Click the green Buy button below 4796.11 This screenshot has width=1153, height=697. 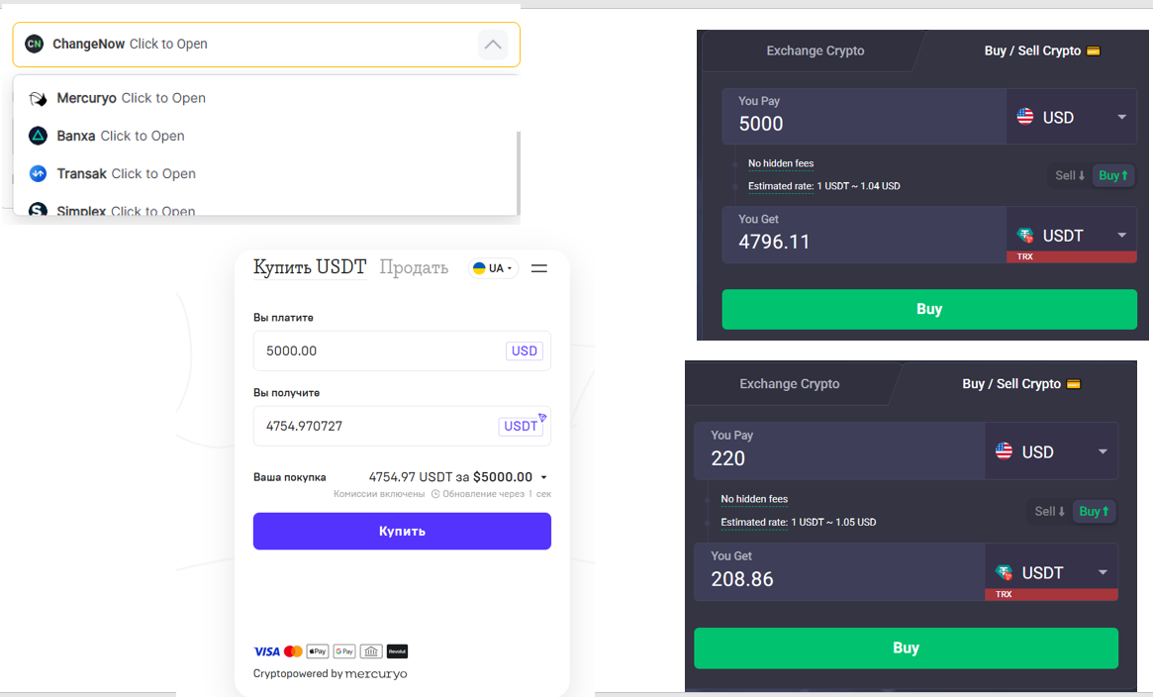[x=929, y=309]
